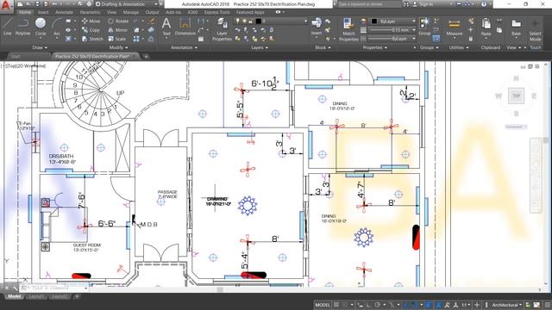The image size is (552, 310).
Task: Expand the Annotation panel
Action: (x=184, y=47)
